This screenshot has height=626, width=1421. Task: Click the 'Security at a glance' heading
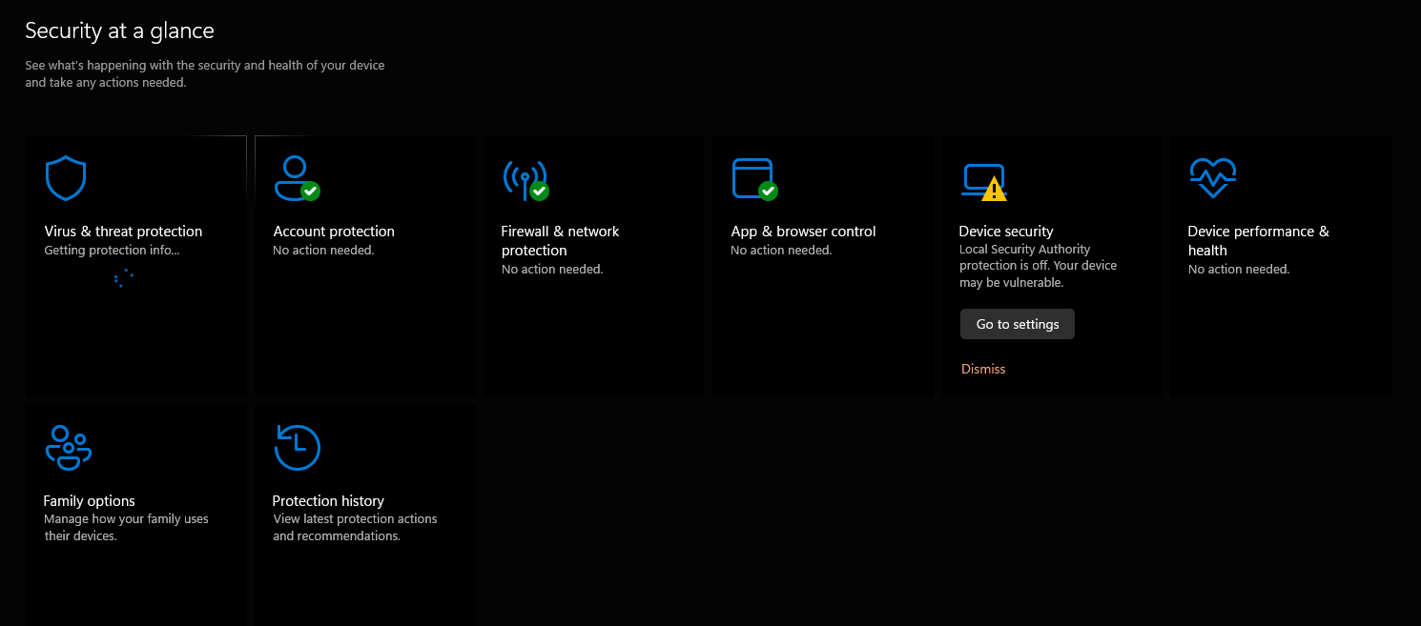click(119, 30)
